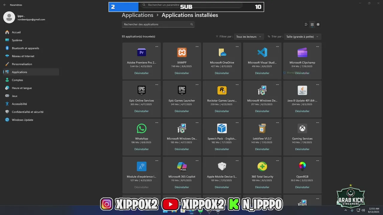Uninstall OpenRGB via Désinstaller

coord(302,187)
